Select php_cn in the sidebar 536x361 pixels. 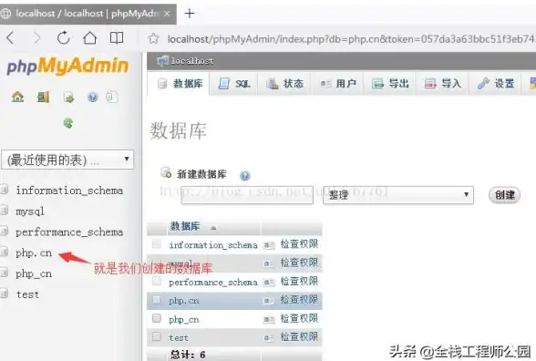click(34, 273)
